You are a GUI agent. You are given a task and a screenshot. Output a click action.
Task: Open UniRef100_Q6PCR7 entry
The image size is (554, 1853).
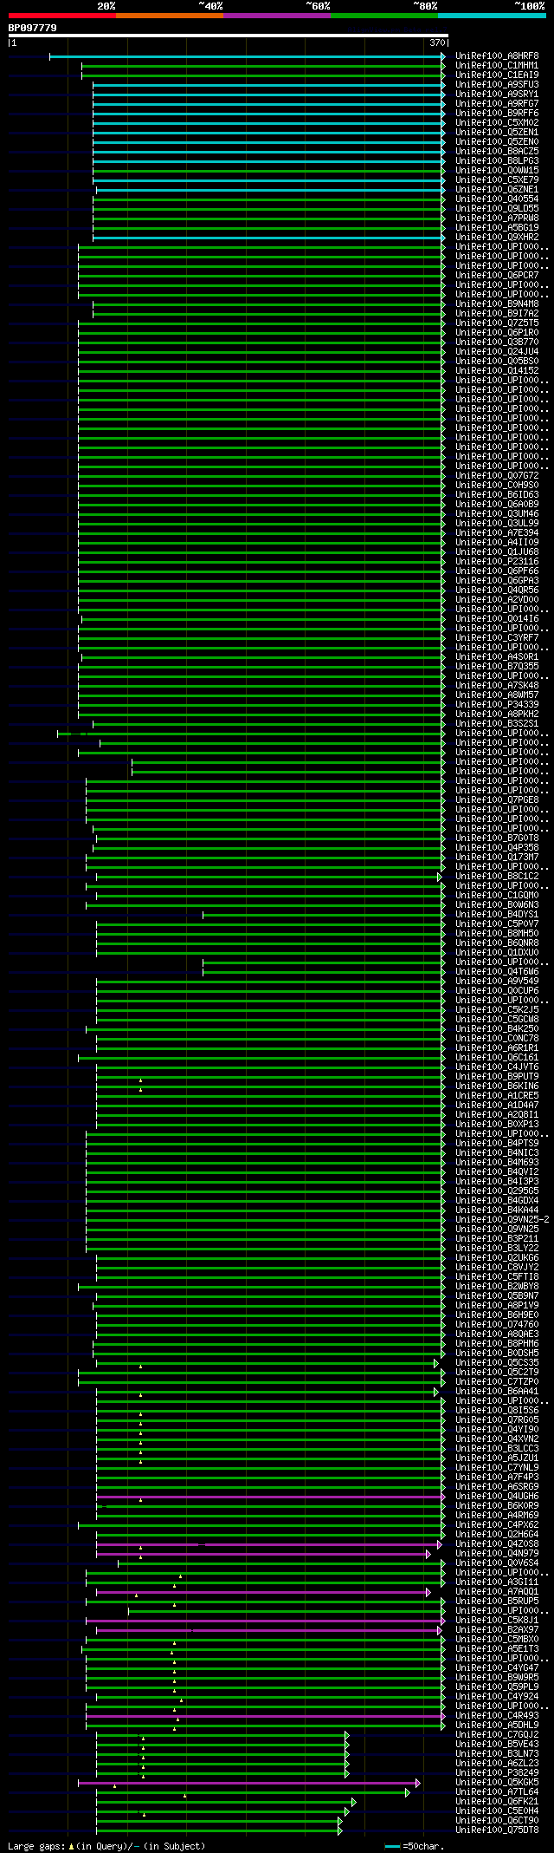click(497, 276)
